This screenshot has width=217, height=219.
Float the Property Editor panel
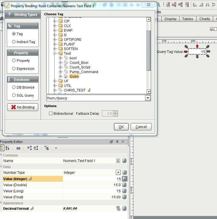click(111, 142)
